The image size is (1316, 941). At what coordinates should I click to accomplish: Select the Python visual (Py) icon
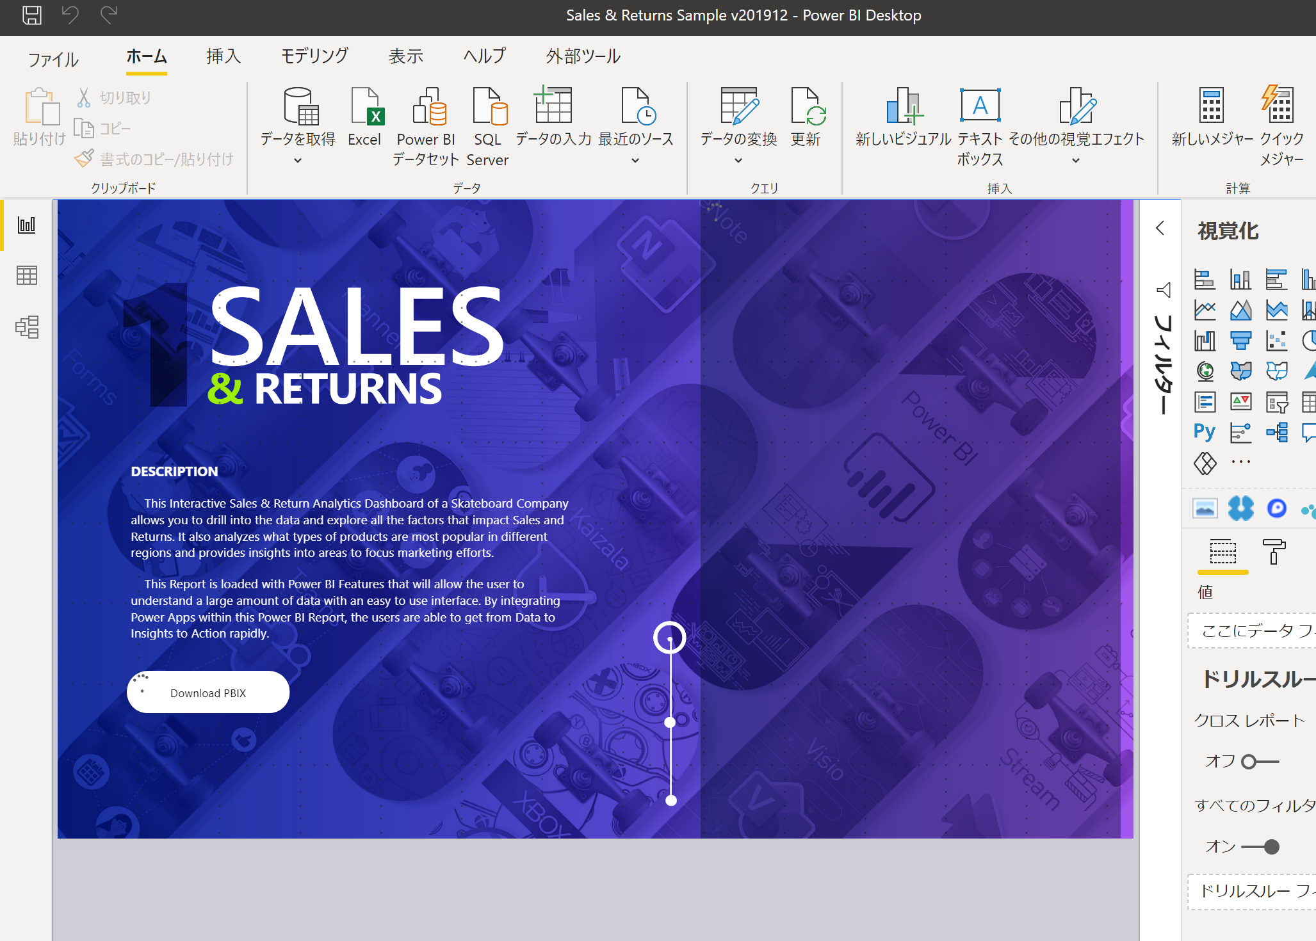(x=1204, y=432)
